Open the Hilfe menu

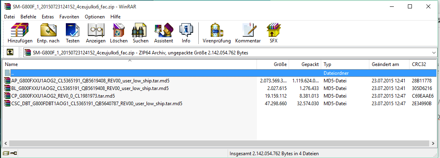pyautogui.click(x=115, y=17)
